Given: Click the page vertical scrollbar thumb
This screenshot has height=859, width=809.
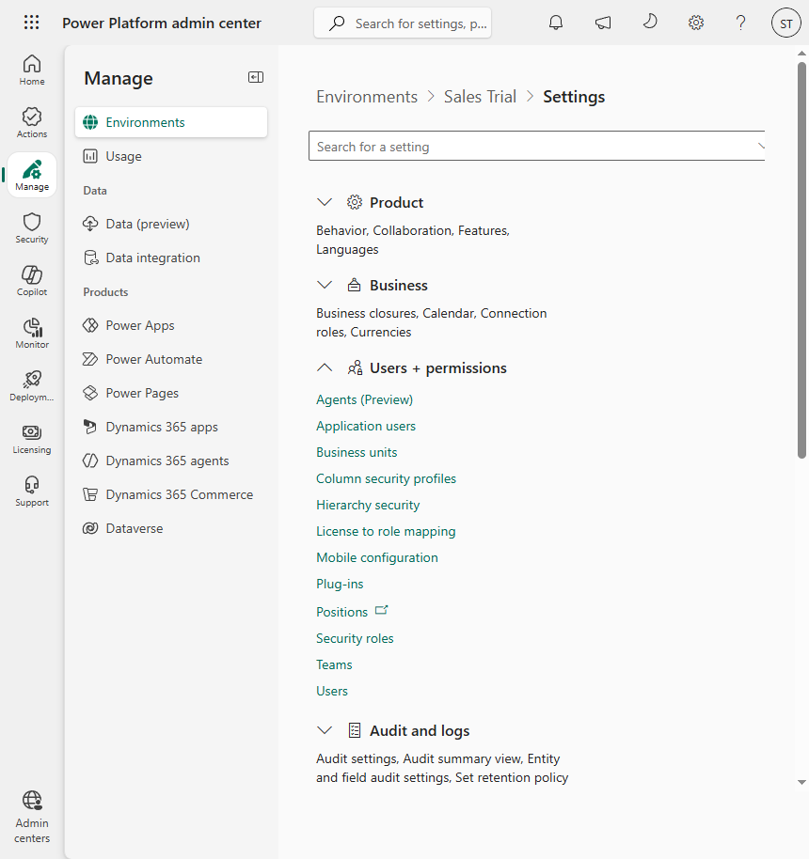Looking at the screenshot, I should [x=801, y=260].
